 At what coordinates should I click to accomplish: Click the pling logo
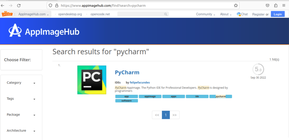[7, 14]
